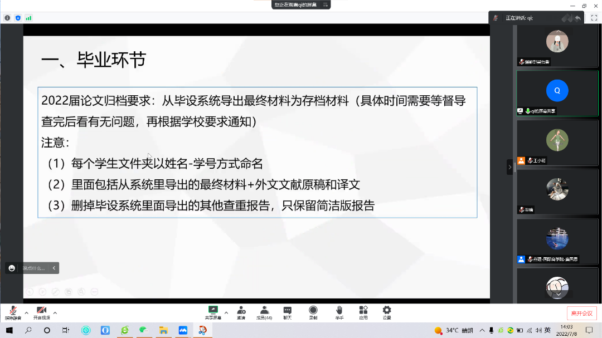Viewport: 602px width, 338px height.
Task: Expand video options arrow beside 开启视频
Action: tap(55, 312)
